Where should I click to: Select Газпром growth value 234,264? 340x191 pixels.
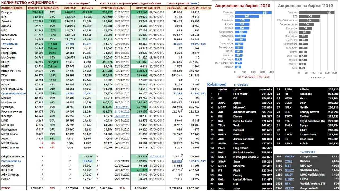pos(38,13)
